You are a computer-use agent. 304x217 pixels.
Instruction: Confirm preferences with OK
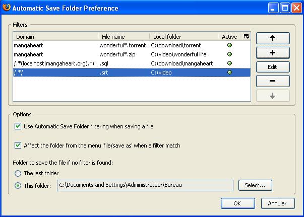[x=237, y=203]
